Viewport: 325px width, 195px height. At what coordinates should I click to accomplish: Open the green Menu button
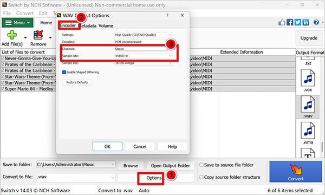pos(17,23)
